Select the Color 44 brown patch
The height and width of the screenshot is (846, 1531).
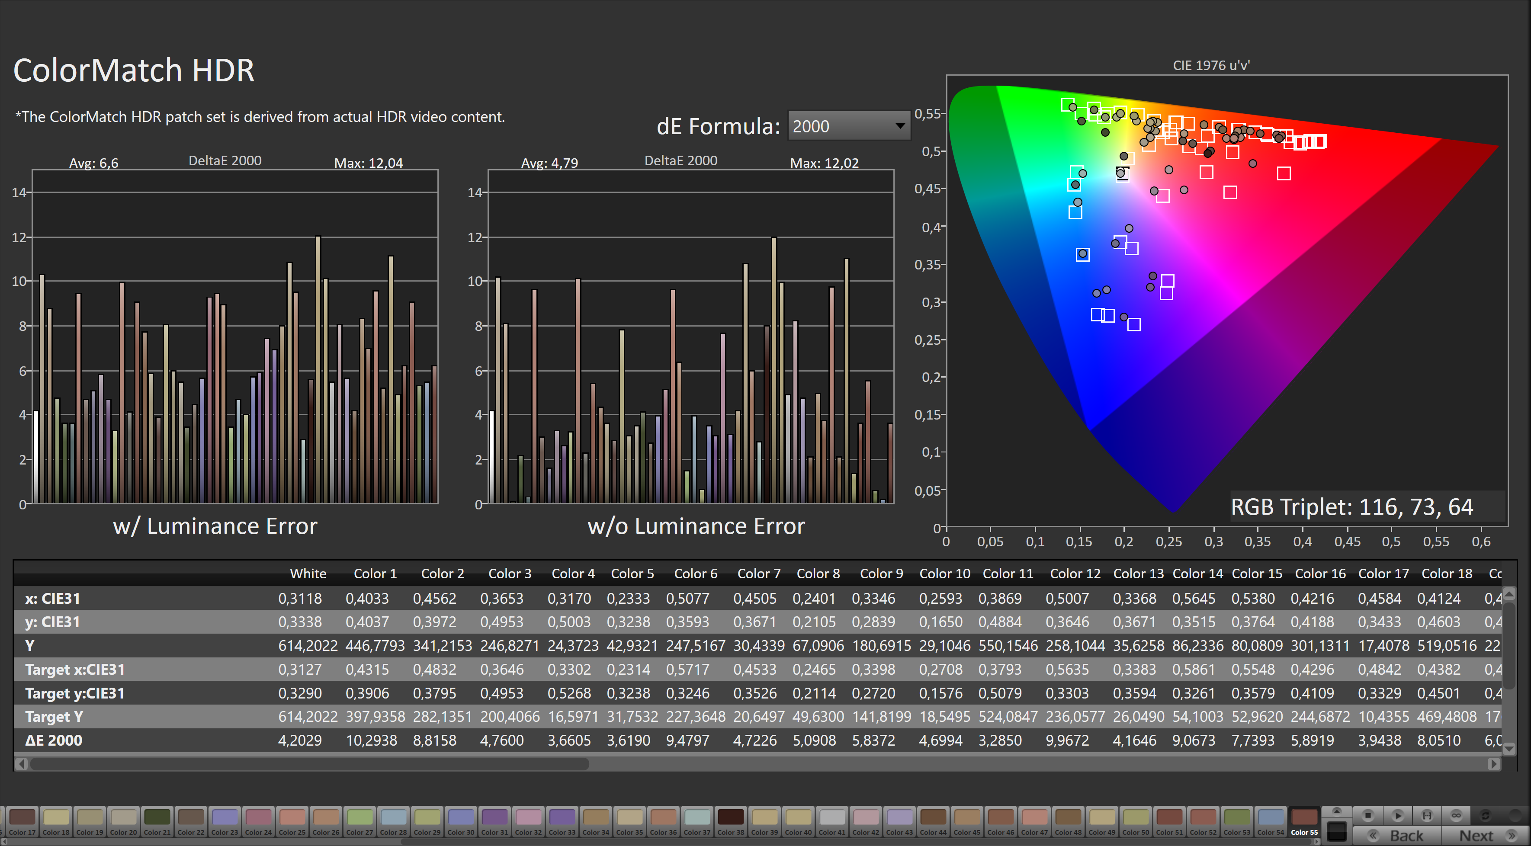(x=933, y=821)
